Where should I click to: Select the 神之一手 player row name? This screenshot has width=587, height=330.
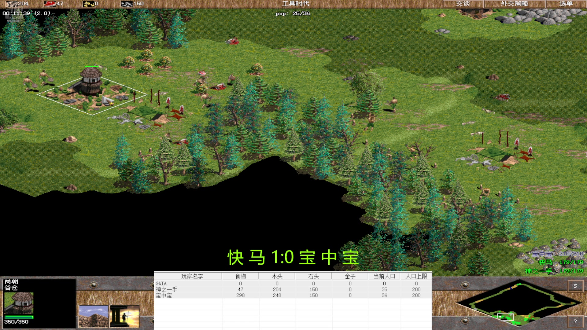(166, 289)
